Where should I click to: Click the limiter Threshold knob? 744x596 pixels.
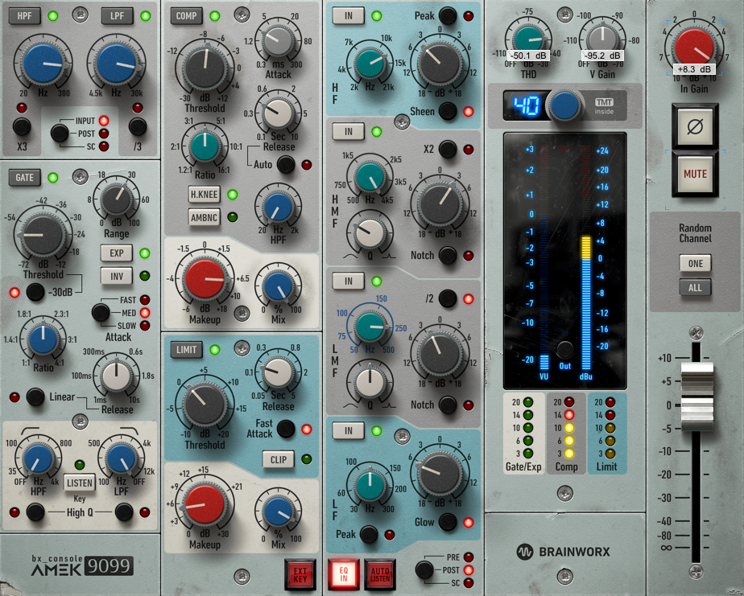click(205, 405)
